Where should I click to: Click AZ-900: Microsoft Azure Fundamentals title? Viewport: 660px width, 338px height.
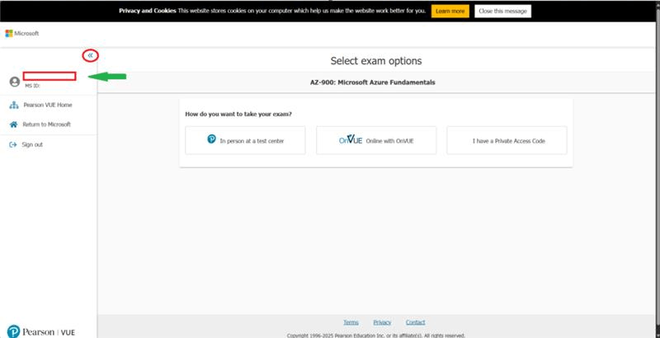tap(373, 82)
